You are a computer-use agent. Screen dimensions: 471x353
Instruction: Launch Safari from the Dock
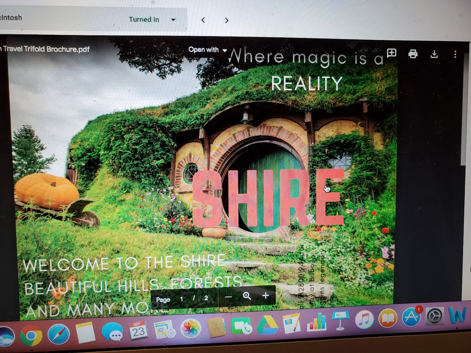(59, 334)
